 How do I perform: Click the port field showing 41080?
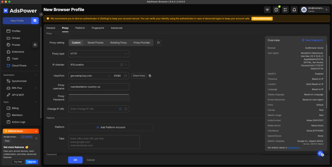tap(117, 76)
